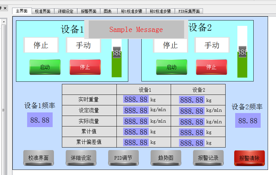Click the 累计值 row label
This screenshot has height=175, width=276.
89,132
